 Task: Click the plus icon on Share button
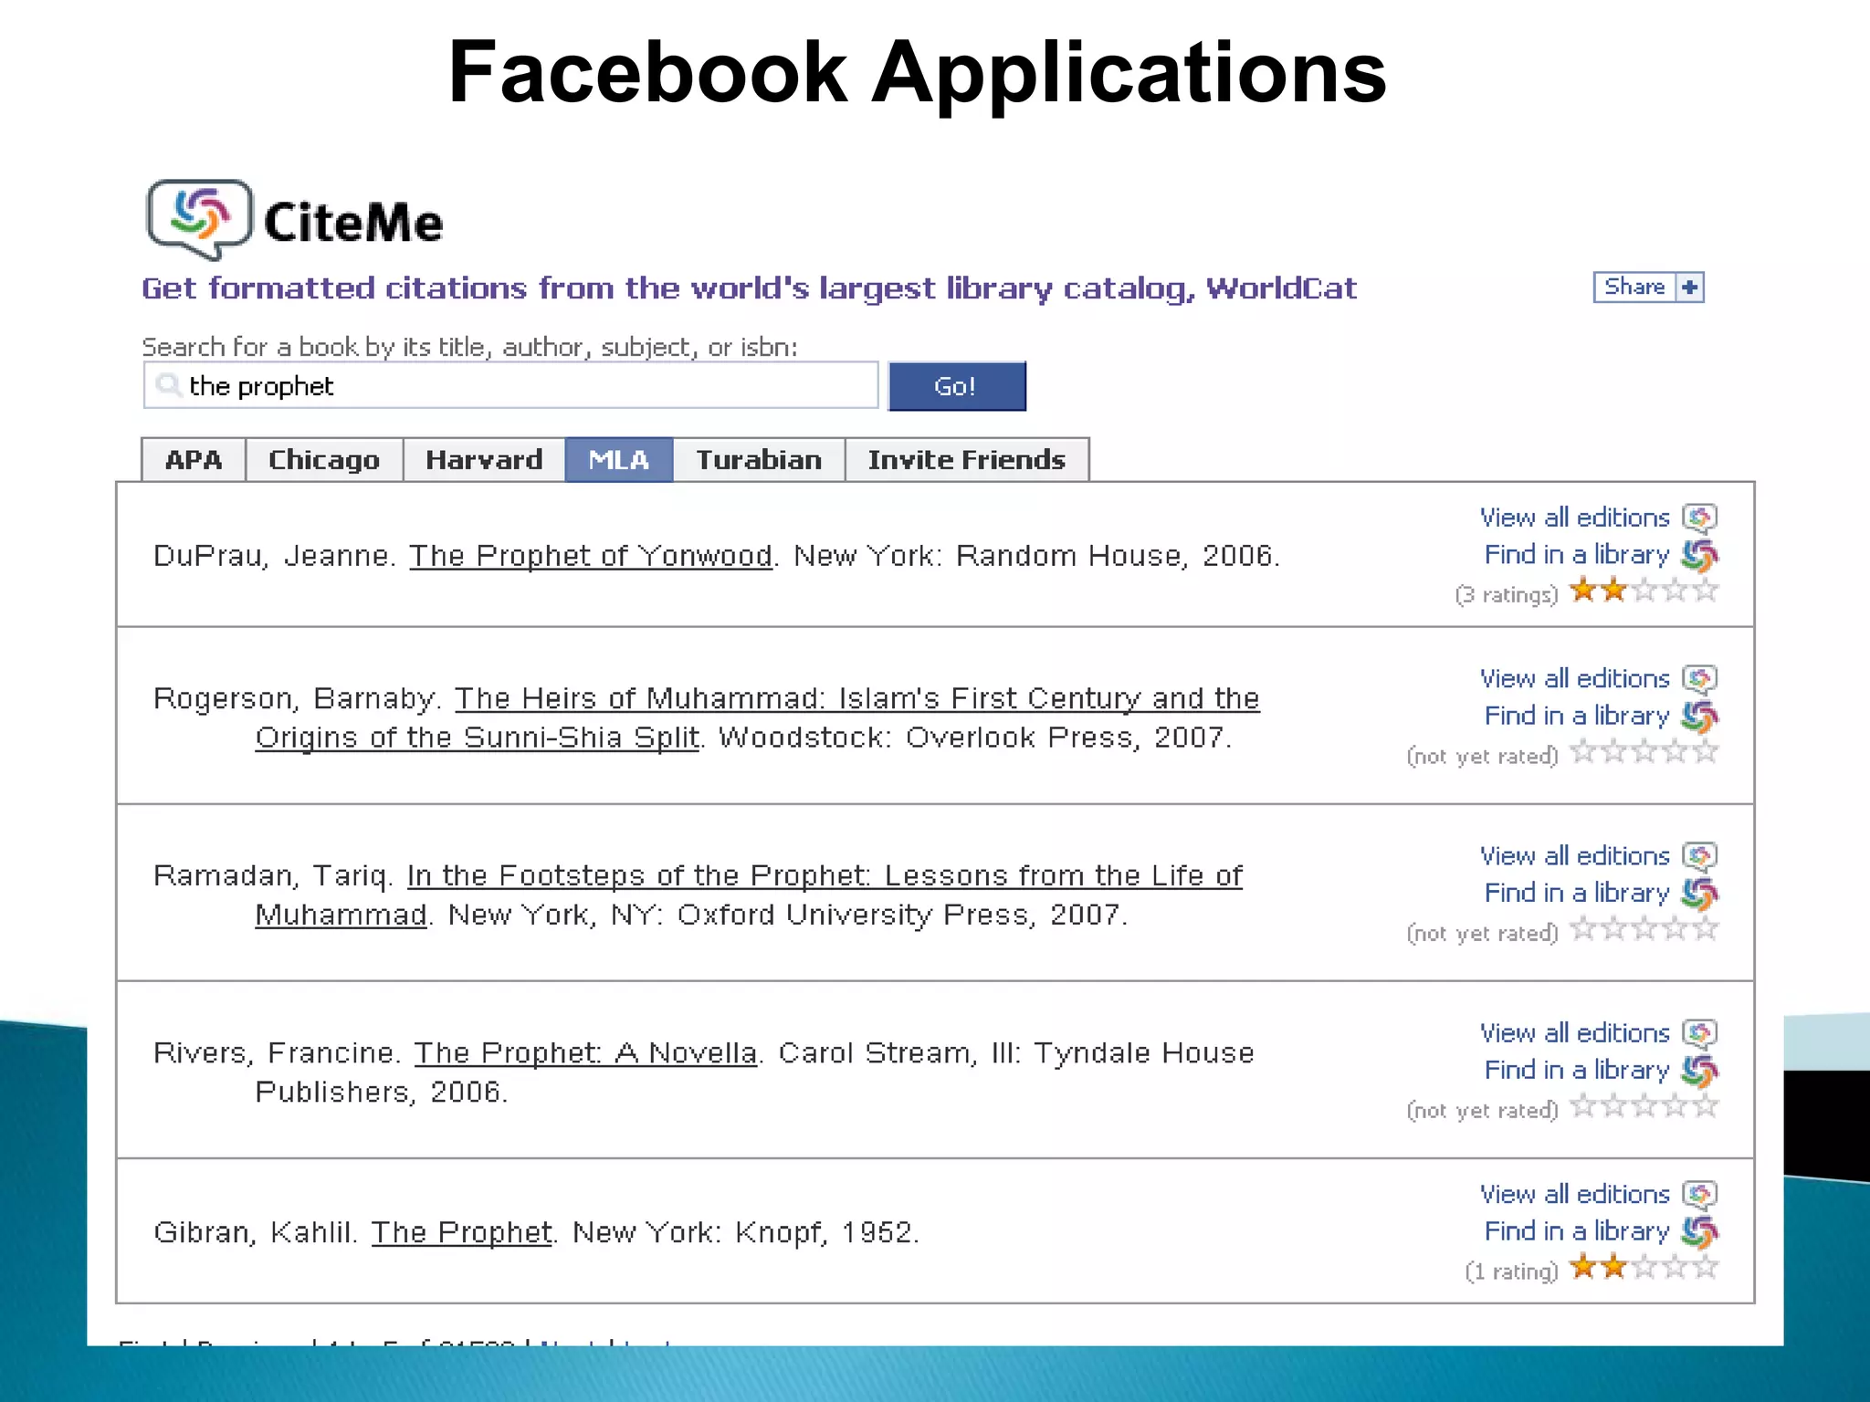tap(1690, 288)
